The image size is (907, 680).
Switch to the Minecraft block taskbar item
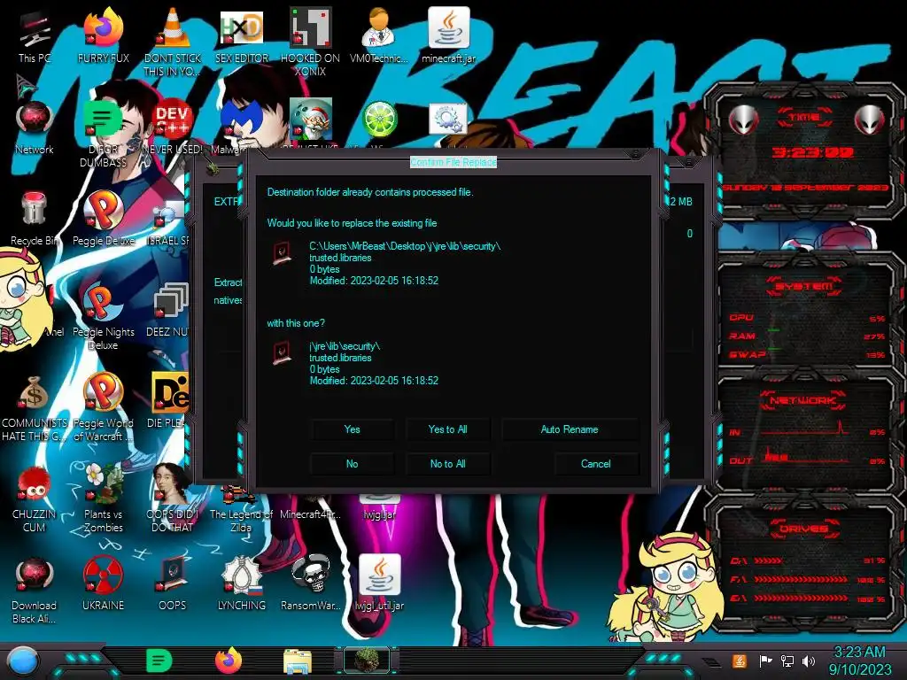click(367, 661)
